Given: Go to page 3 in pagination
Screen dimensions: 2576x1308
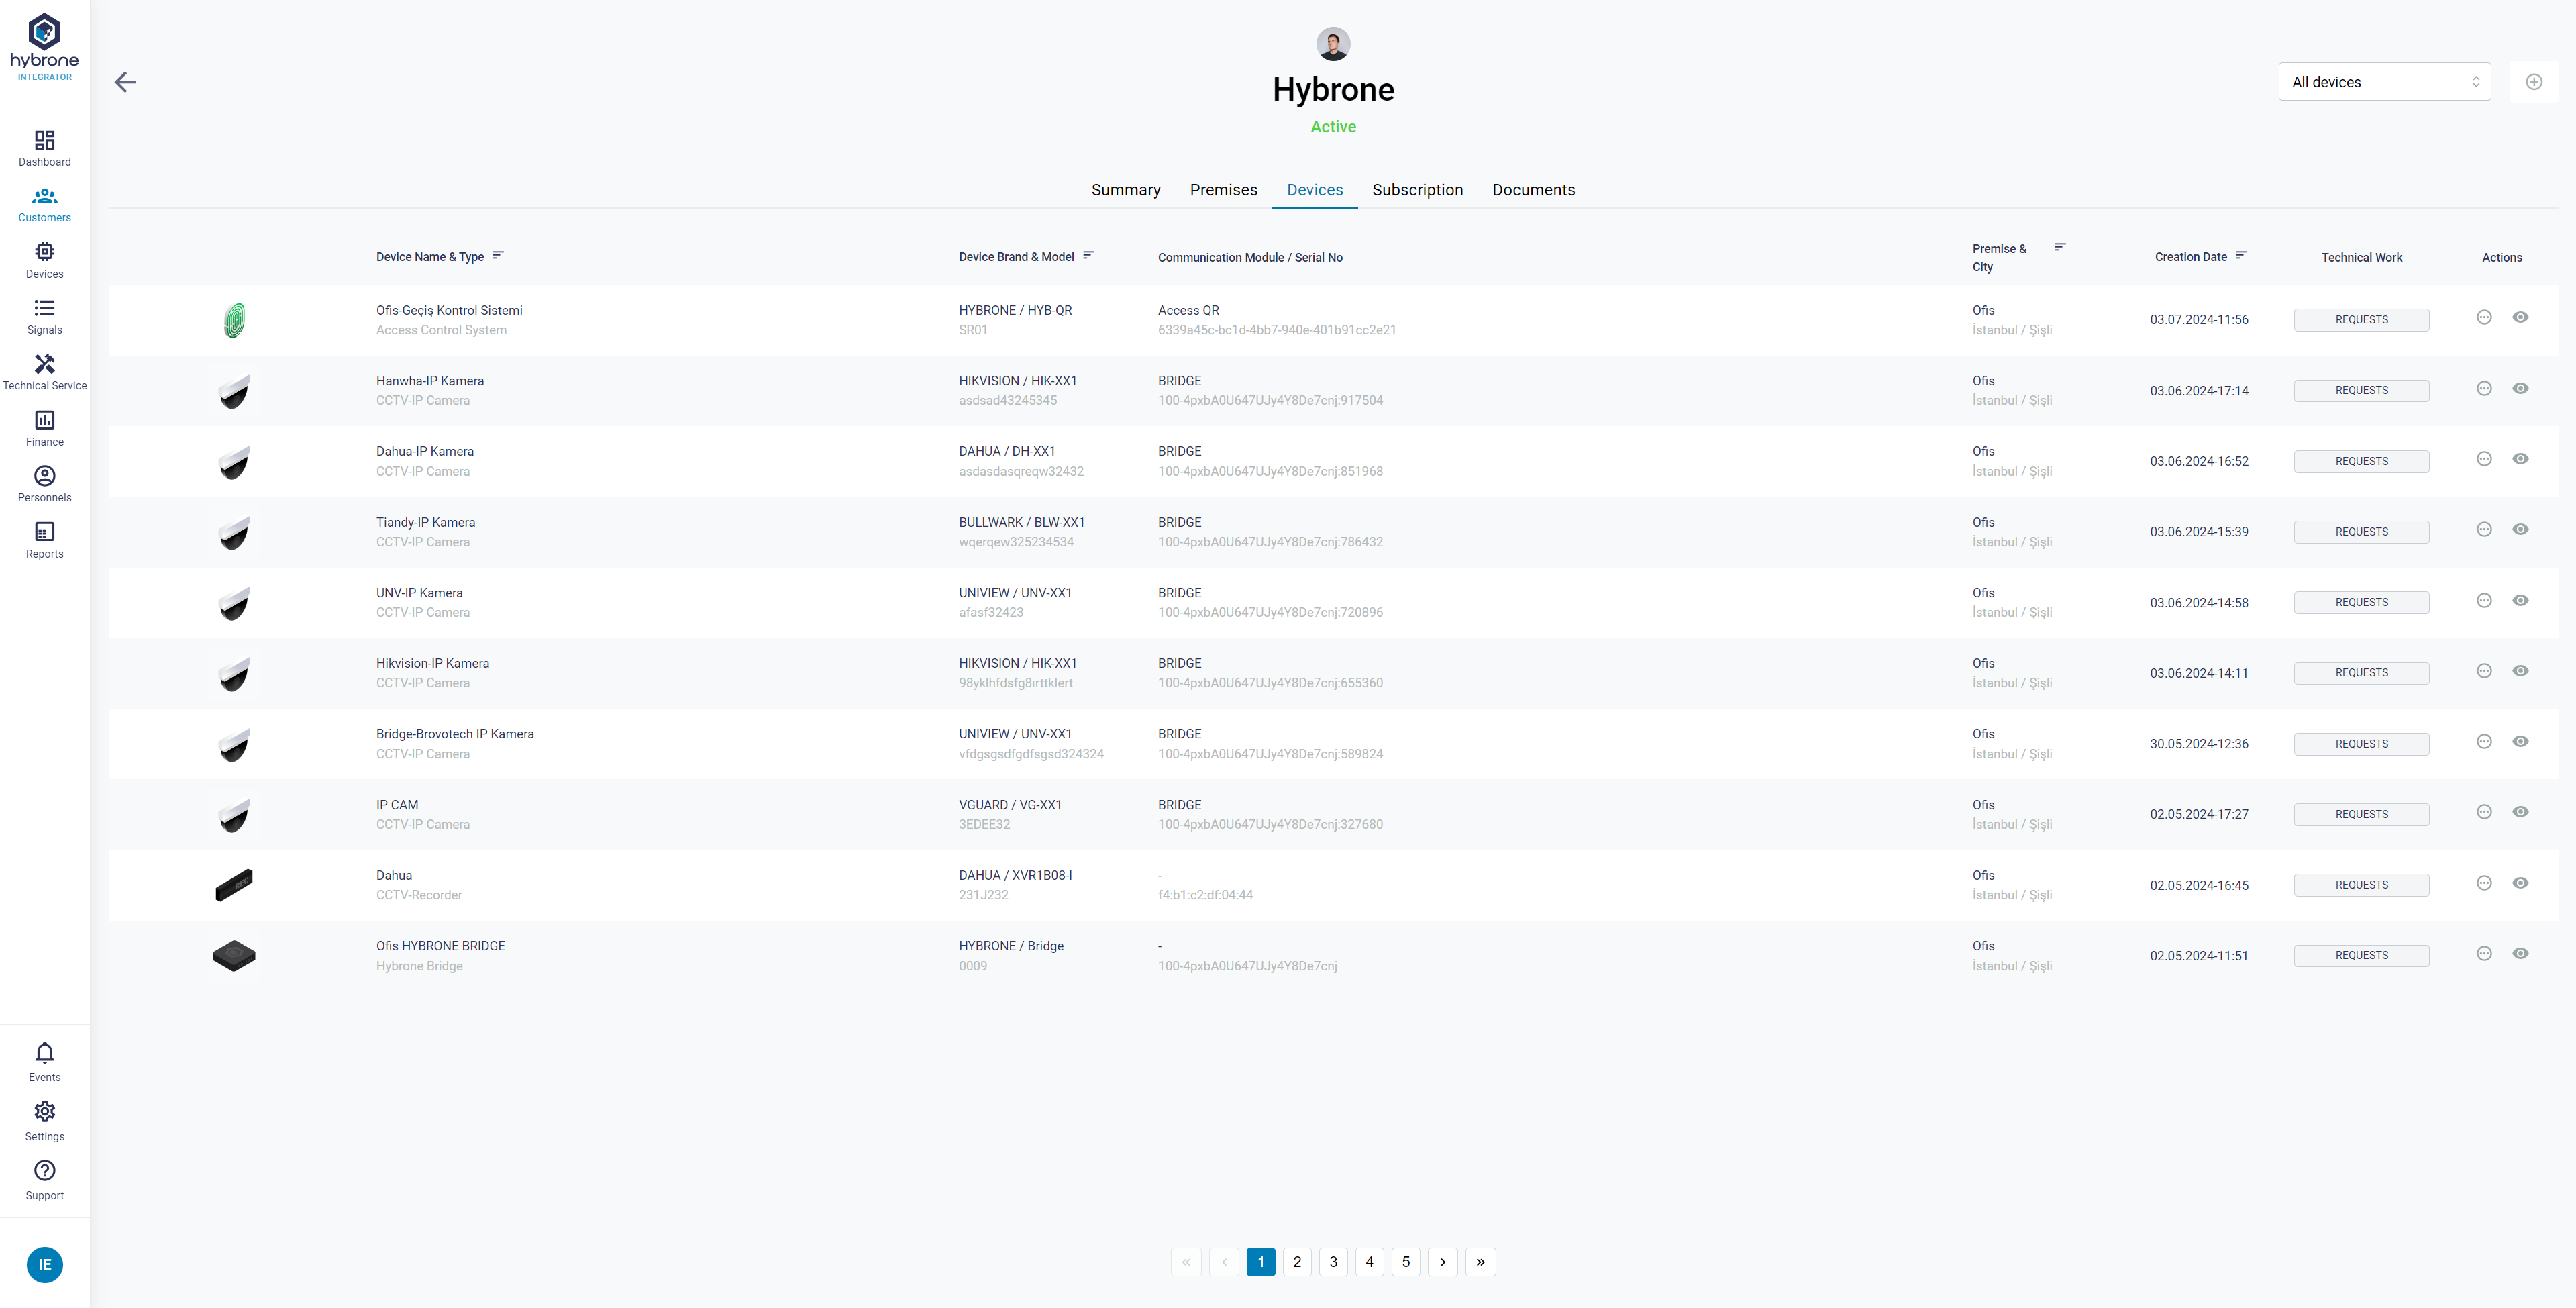Looking at the screenshot, I should 1332,1262.
